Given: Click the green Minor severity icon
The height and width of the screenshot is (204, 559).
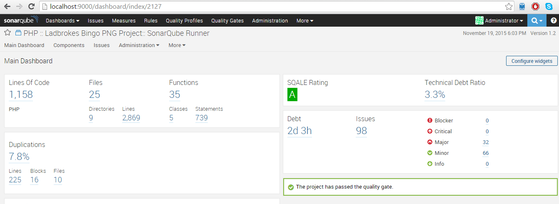Looking at the screenshot, I should point(430,153).
